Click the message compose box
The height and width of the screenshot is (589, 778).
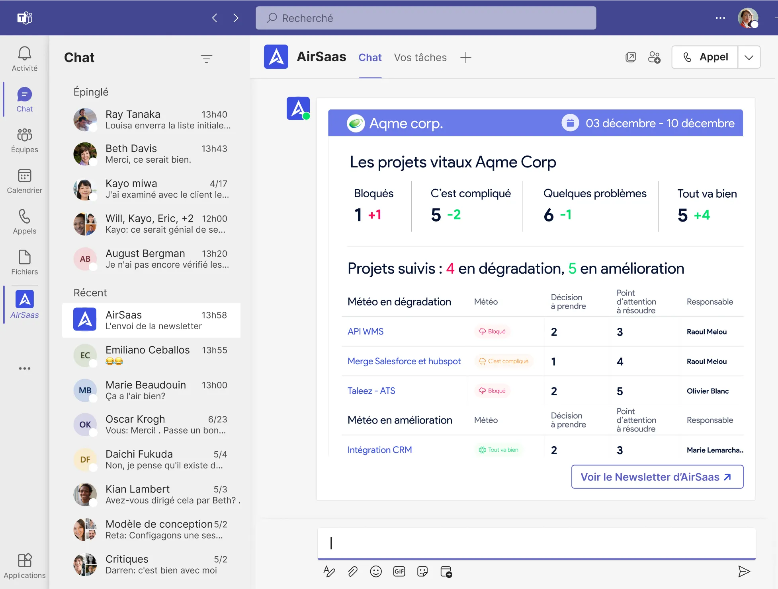point(536,543)
